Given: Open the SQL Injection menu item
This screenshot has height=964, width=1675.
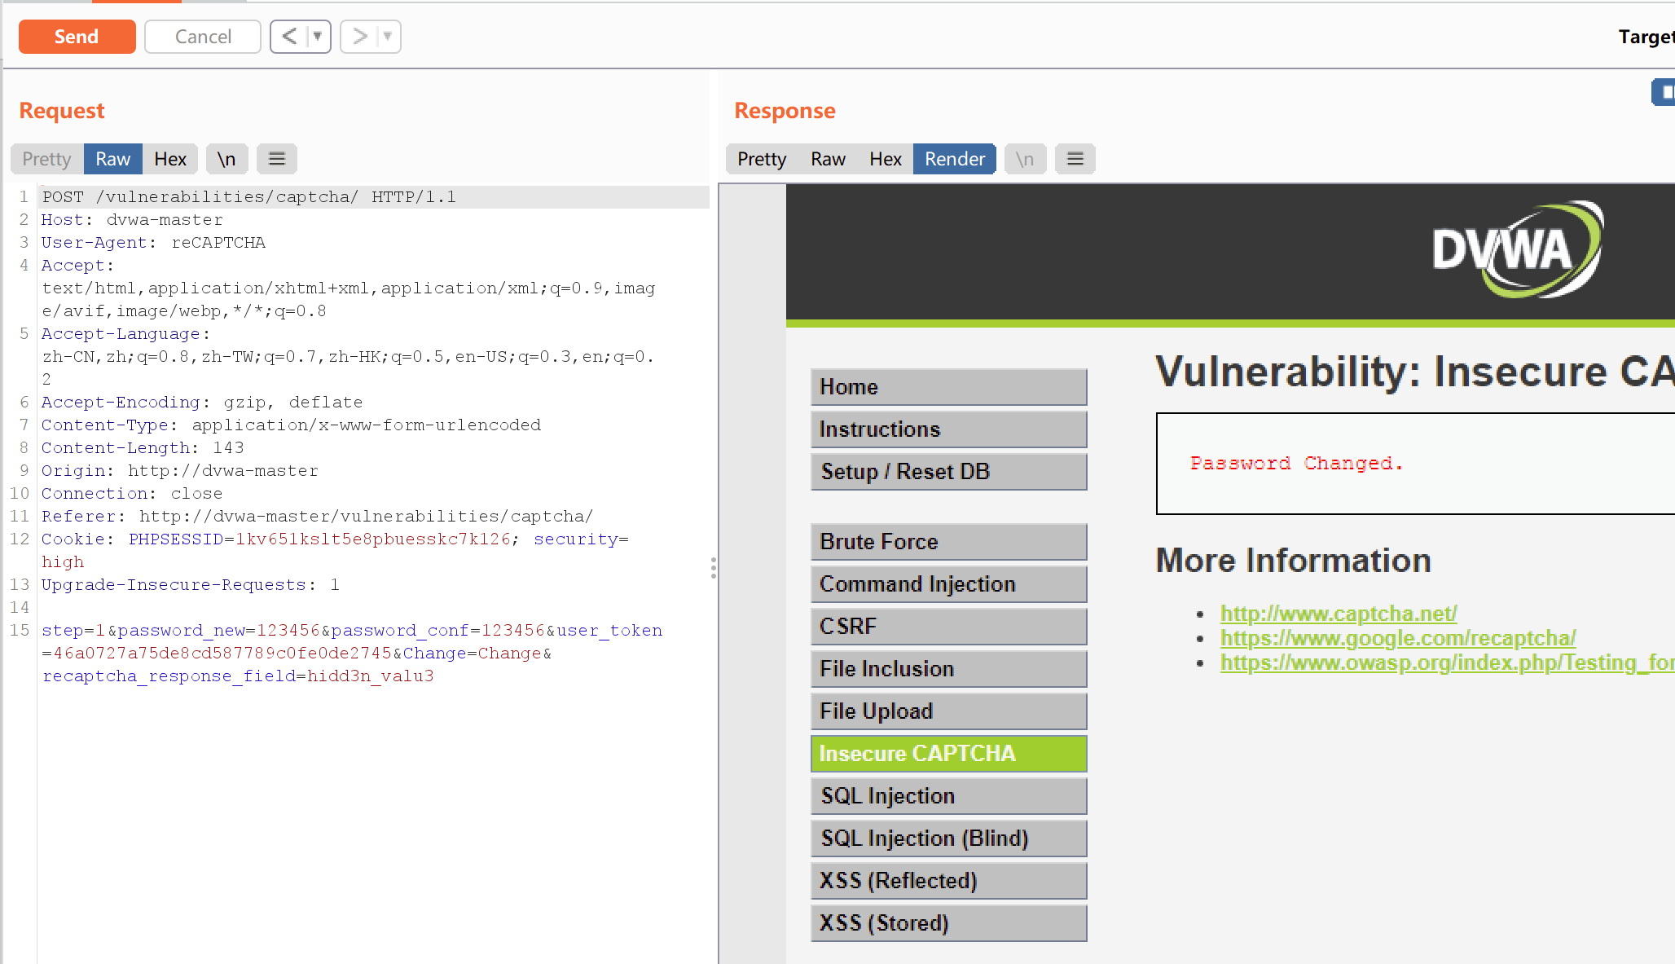Looking at the screenshot, I should point(948,796).
